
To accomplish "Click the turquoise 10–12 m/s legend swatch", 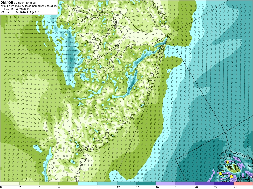I will point(107,184).
